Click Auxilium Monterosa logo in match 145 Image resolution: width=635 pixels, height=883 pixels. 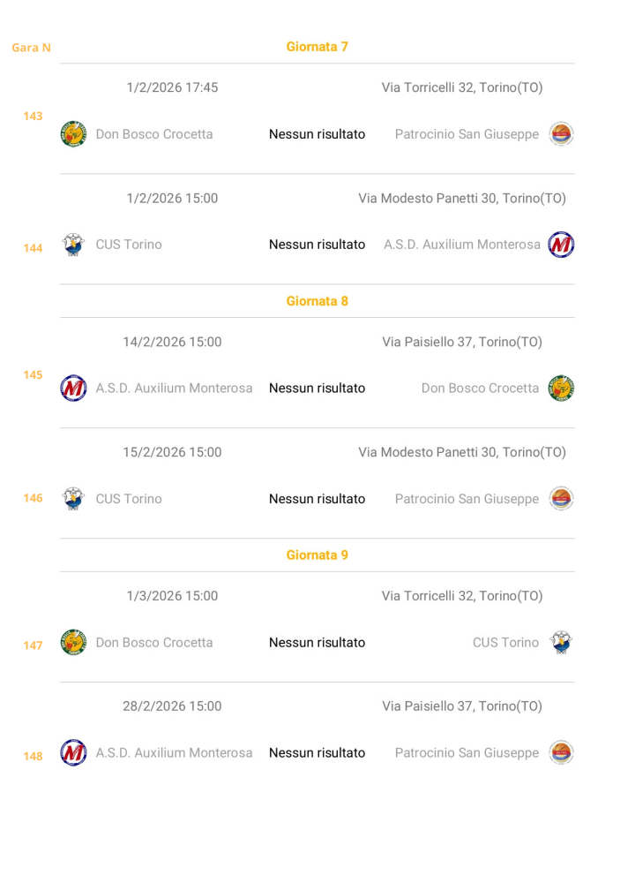73,389
